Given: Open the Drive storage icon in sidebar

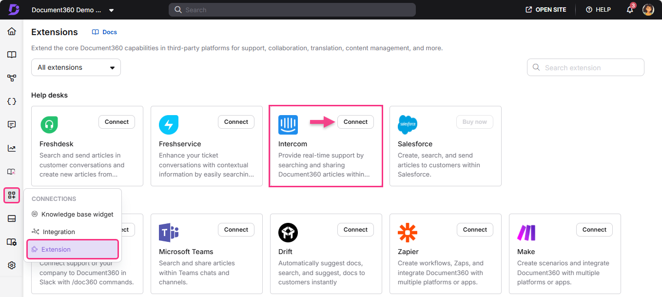Looking at the screenshot, I should [12, 218].
